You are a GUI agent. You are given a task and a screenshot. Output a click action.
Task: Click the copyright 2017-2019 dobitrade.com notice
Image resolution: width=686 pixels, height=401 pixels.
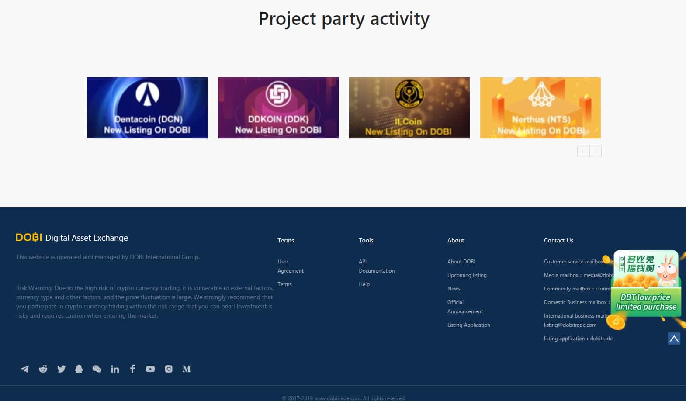344,398
